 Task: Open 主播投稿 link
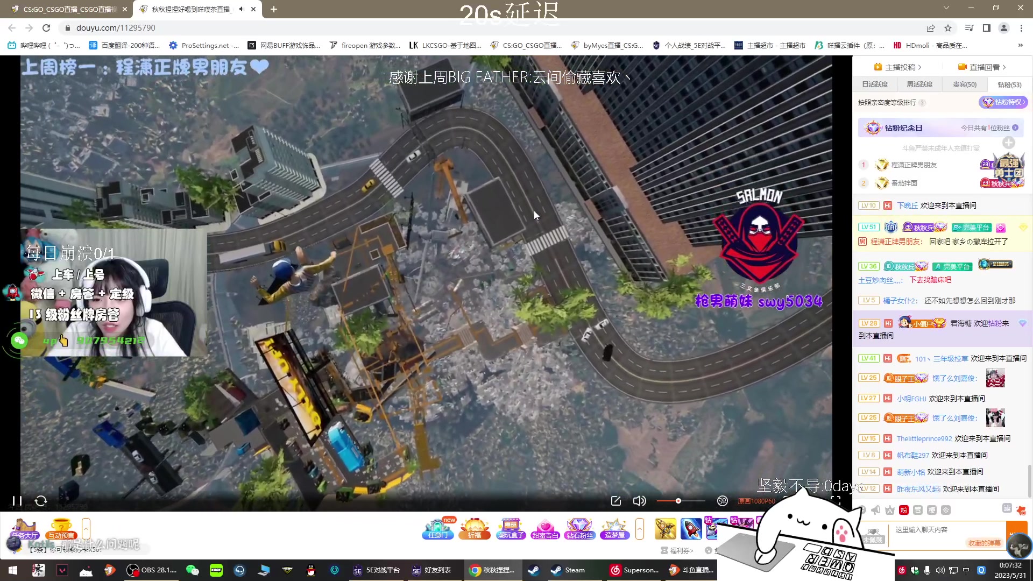[x=898, y=67]
